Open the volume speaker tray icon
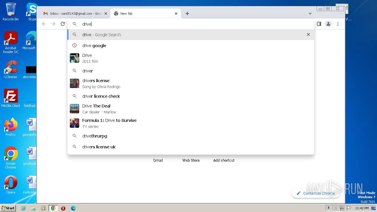The height and width of the screenshot is (212, 377). pos(335,208)
